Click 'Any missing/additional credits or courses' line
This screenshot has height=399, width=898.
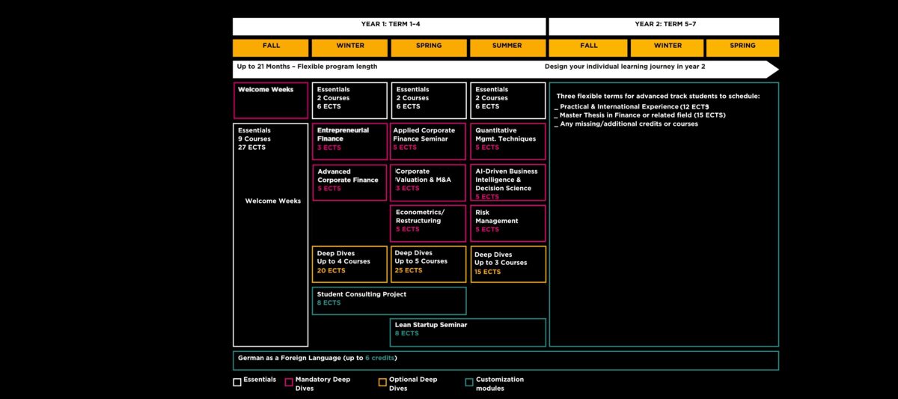(x=626, y=124)
